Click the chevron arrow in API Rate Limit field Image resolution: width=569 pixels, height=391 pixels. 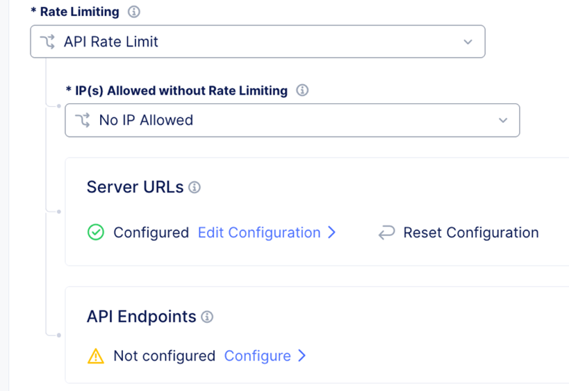pyautogui.click(x=468, y=42)
